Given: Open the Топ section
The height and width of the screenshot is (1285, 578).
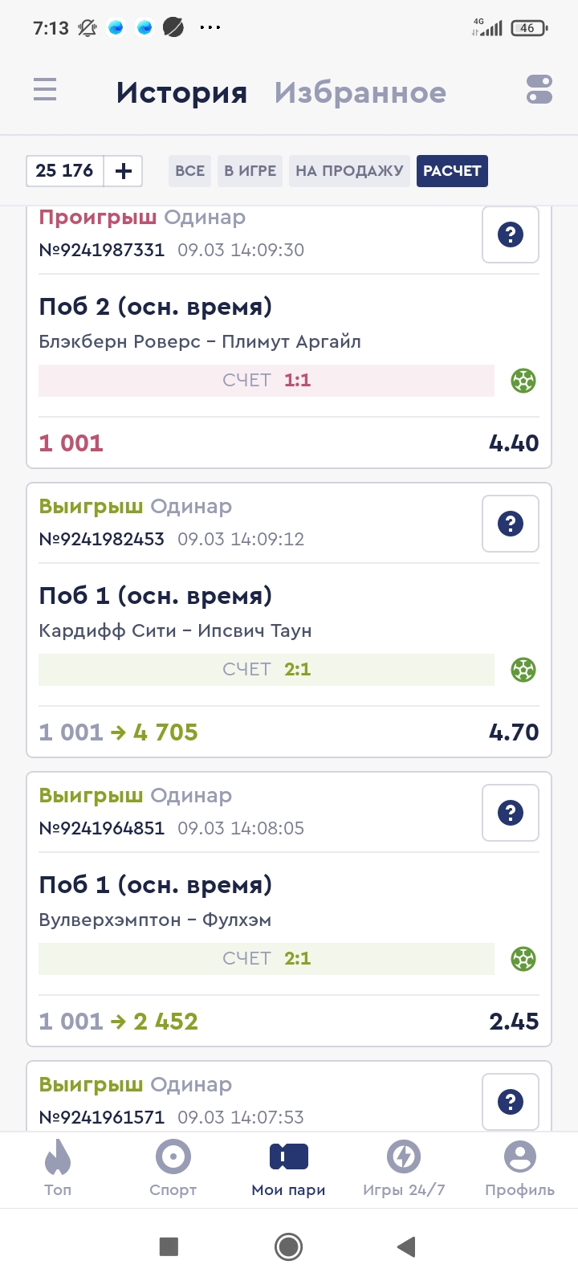Looking at the screenshot, I should (58, 1169).
